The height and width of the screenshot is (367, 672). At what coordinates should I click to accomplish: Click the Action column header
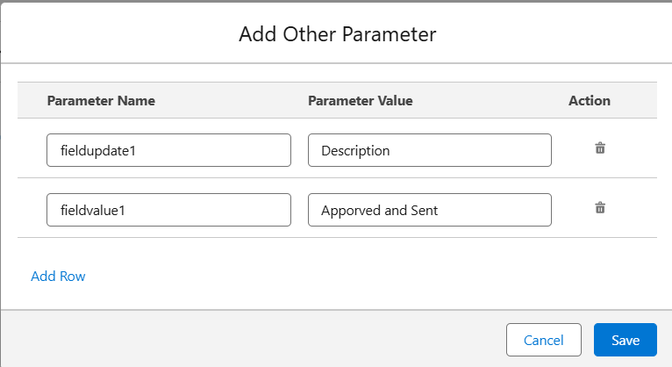(590, 101)
